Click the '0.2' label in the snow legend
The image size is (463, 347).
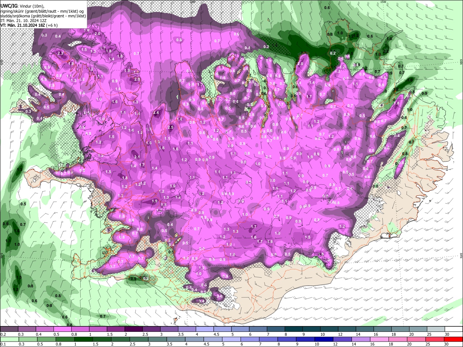click(3, 334)
